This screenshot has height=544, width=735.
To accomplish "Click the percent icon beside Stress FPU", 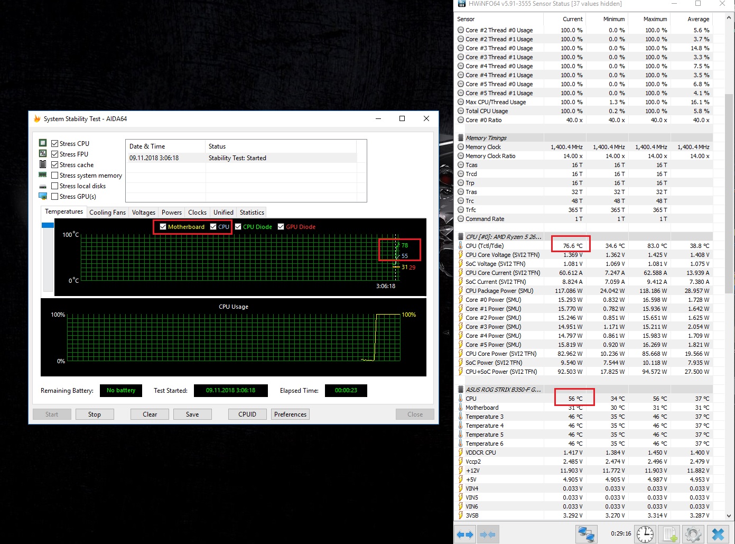I will pyautogui.click(x=43, y=154).
